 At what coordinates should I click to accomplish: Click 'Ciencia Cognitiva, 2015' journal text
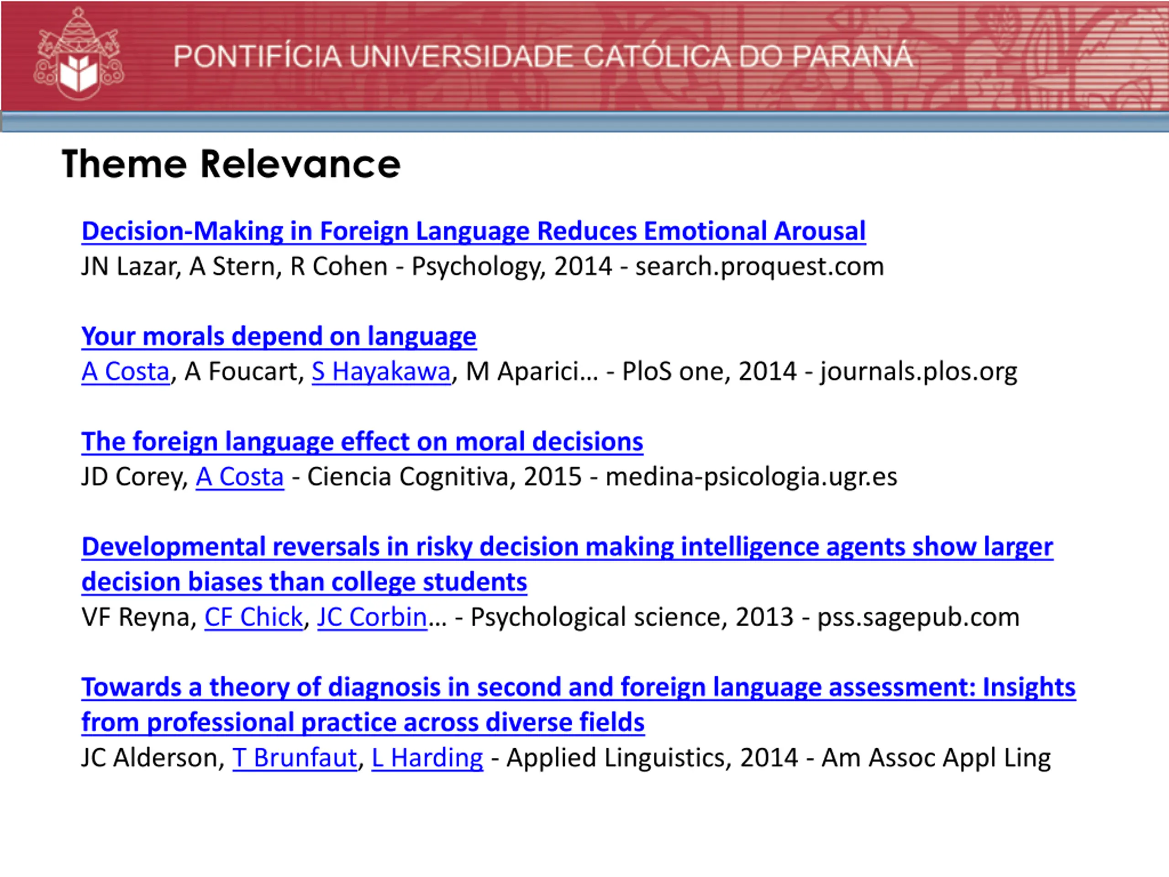click(444, 477)
